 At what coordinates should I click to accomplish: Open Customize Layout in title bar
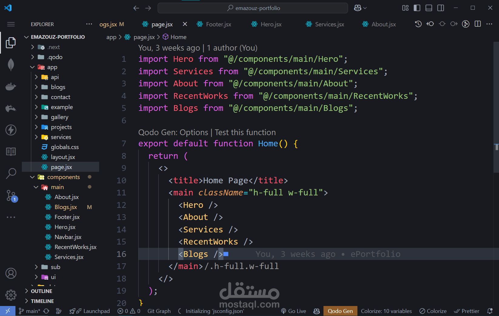click(x=405, y=8)
